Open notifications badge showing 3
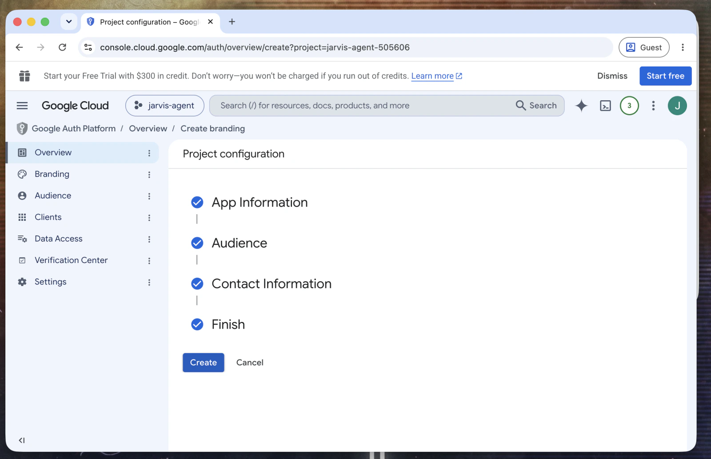The width and height of the screenshot is (711, 459). click(x=629, y=106)
